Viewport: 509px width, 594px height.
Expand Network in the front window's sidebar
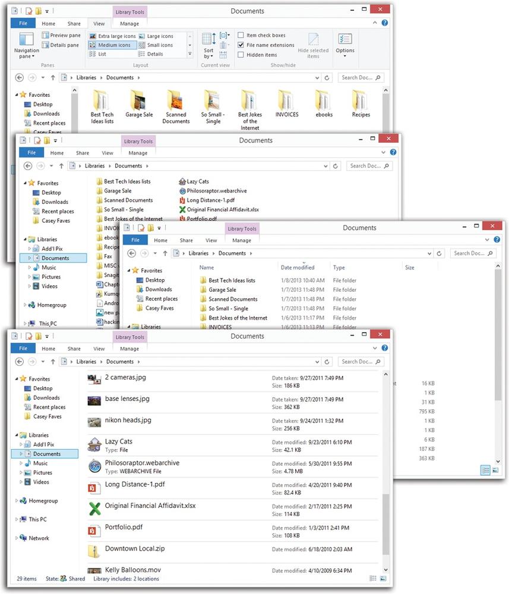point(16,538)
